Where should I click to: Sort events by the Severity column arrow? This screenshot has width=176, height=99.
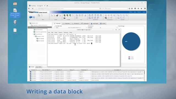(36, 70)
